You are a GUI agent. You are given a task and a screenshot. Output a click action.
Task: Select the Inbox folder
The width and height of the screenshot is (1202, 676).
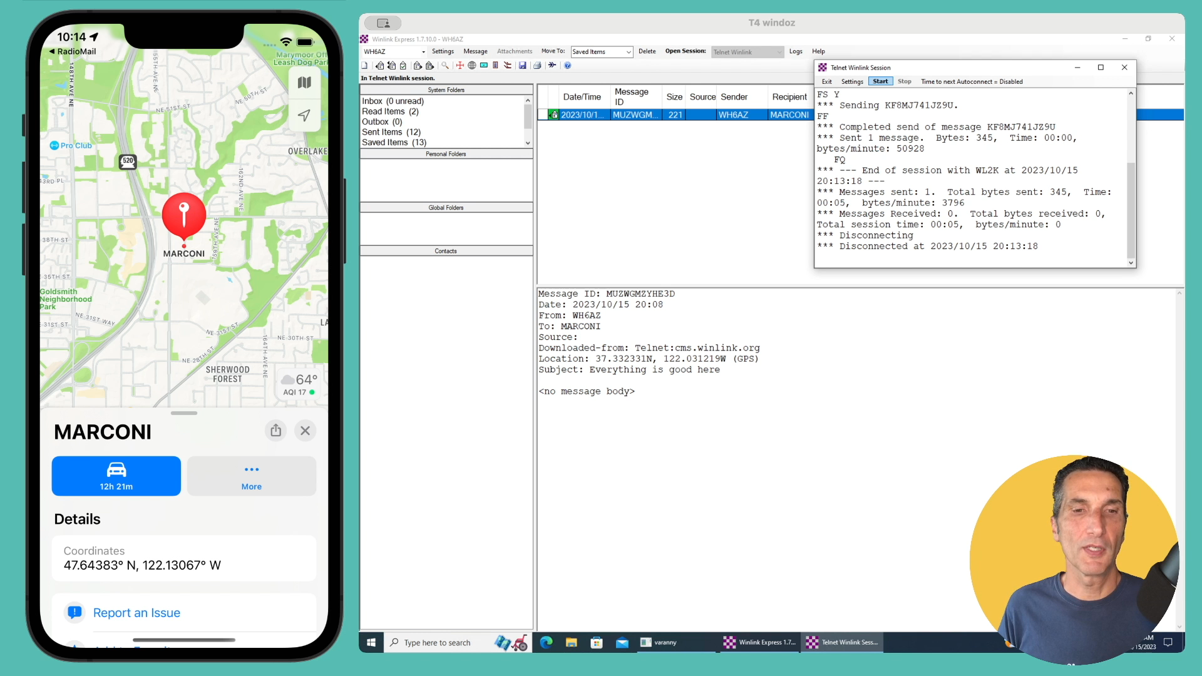click(393, 101)
